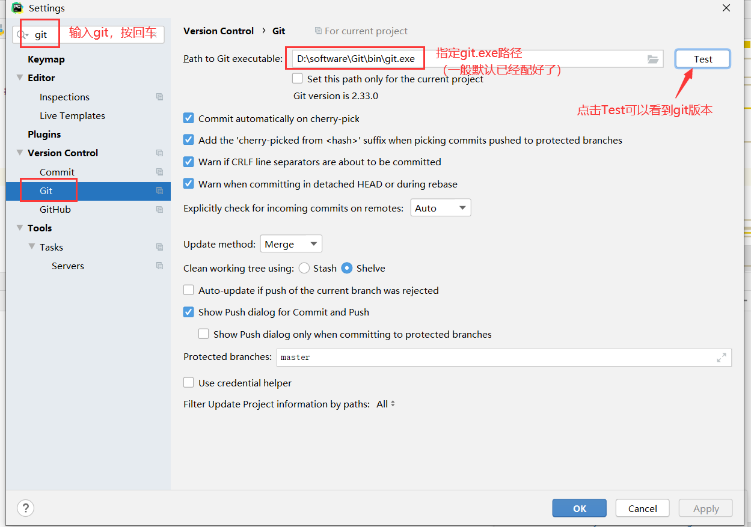Select Inspections under Editor
Screen dimensions: 751x527
64,97
